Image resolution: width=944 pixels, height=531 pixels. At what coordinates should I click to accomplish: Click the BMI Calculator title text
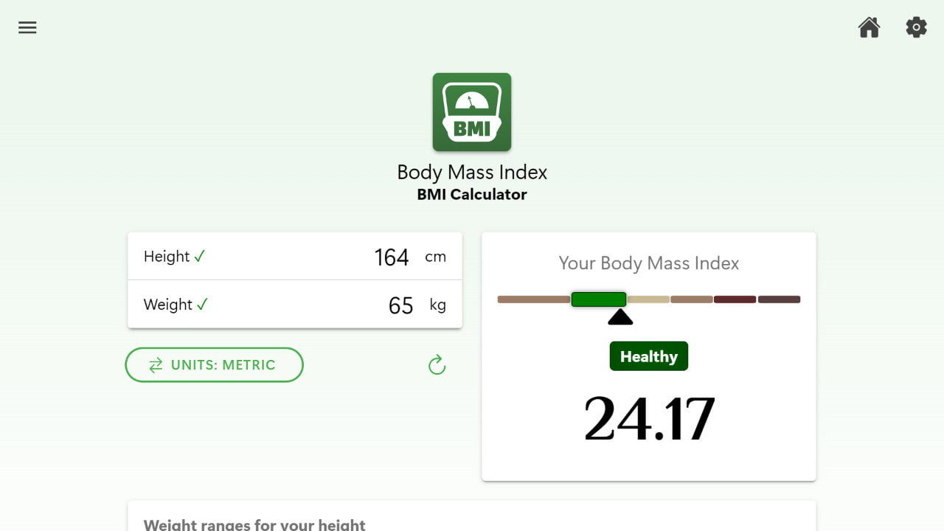472,194
